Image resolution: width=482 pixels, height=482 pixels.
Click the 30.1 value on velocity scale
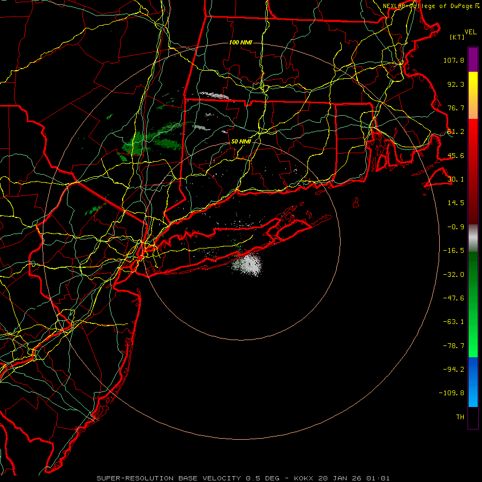coord(456,179)
